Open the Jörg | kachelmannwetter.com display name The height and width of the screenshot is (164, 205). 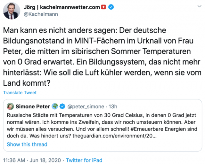(x=62, y=7)
